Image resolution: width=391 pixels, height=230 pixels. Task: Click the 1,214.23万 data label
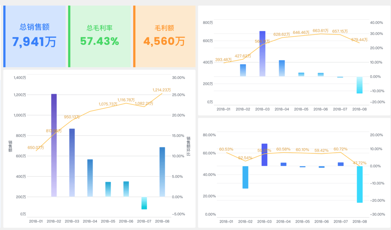tap(162, 90)
